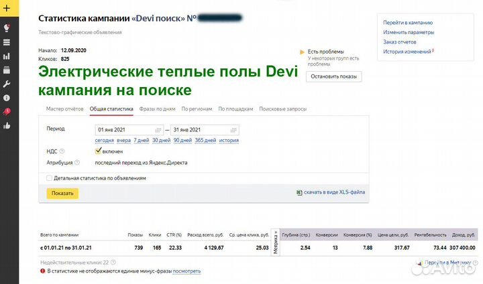
Task: Click the история period link
Action: point(229,140)
